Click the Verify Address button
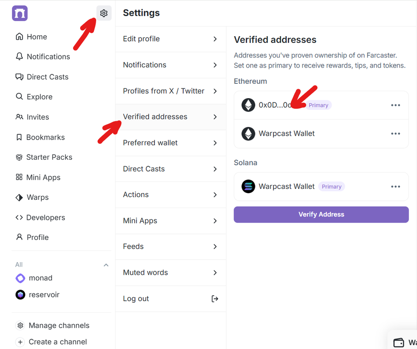Image resolution: width=417 pixels, height=349 pixels. click(321, 214)
